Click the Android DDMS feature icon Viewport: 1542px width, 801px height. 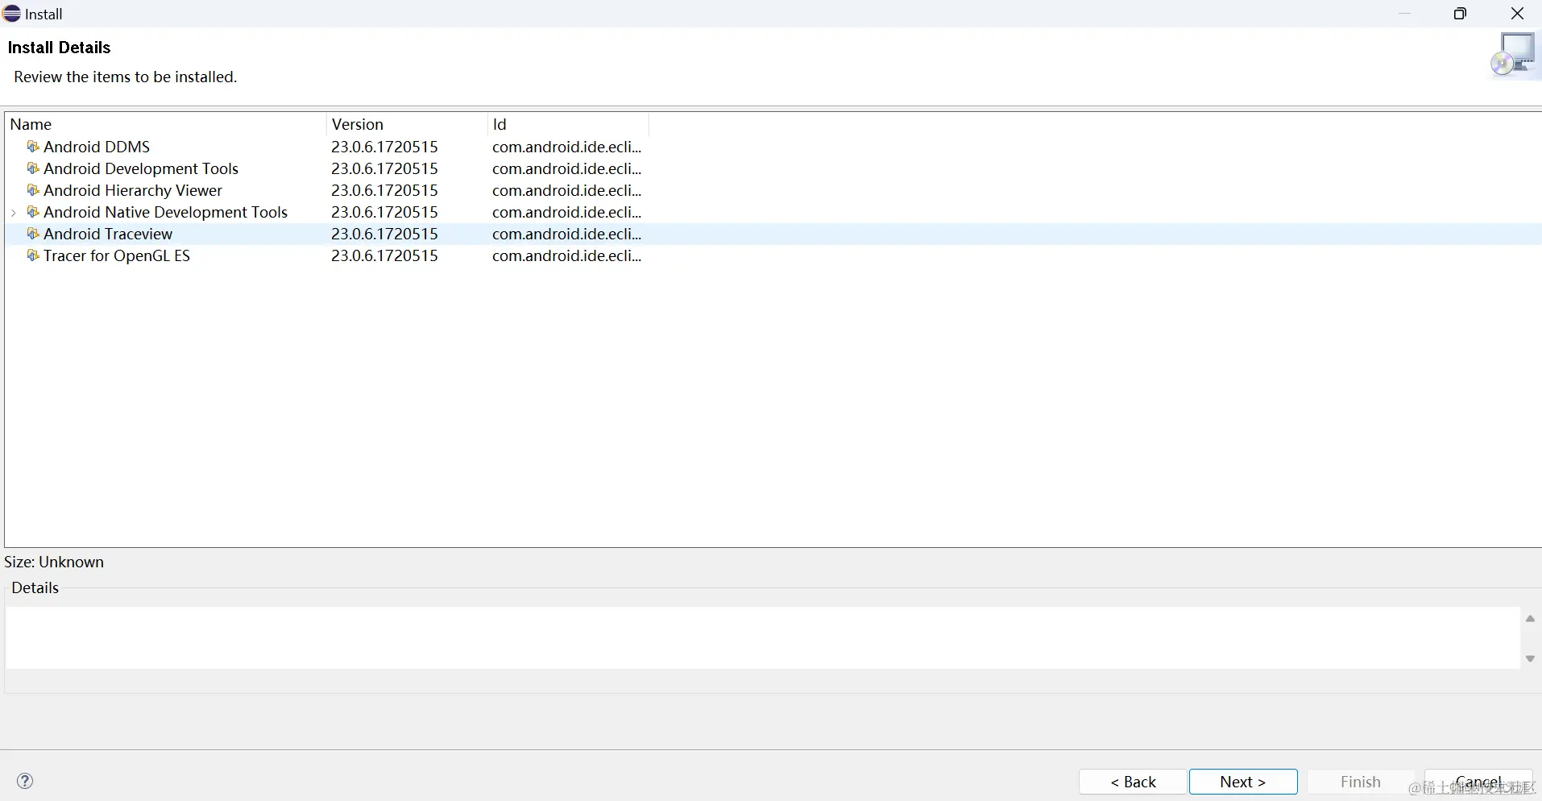(33, 147)
